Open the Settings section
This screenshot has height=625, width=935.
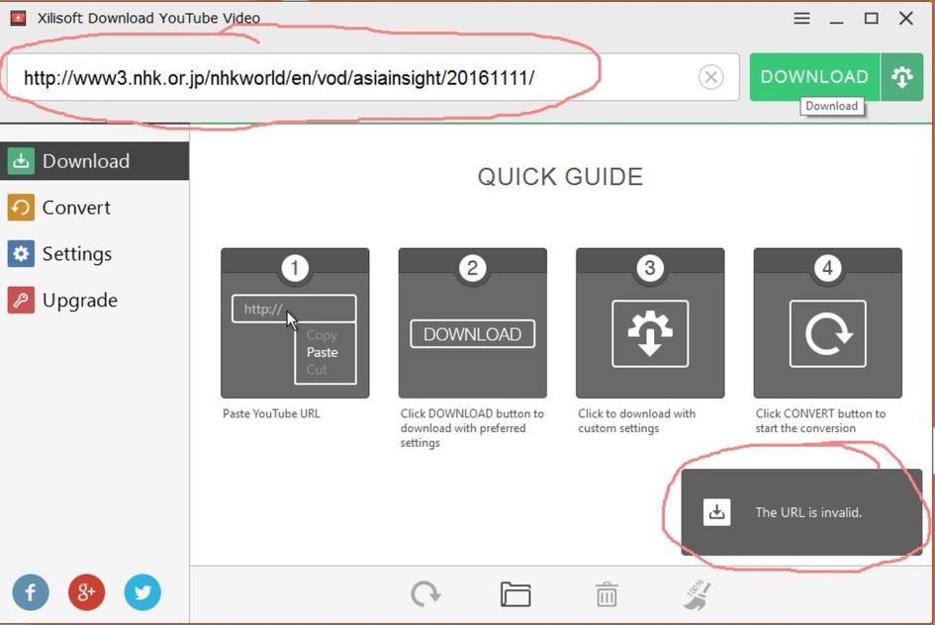pyautogui.click(x=94, y=254)
